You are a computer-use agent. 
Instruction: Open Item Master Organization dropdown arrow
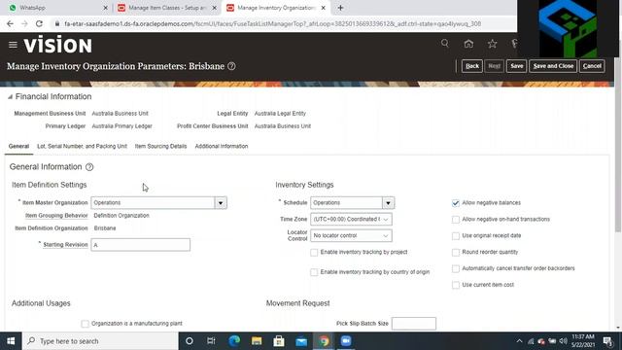pyautogui.click(x=221, y=203)
